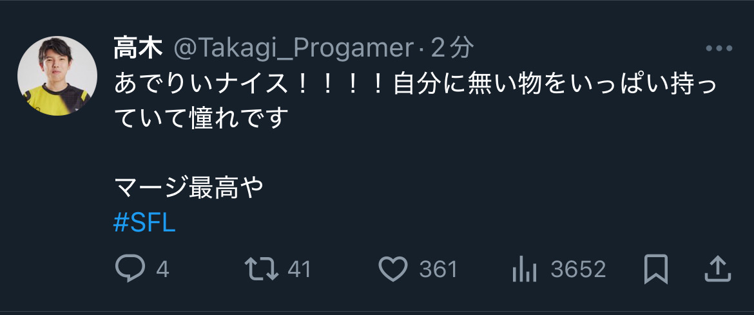Image resolution: width=754 pixels, height=315 pixels.
Task: Click the reply speech bubble icon
Action: 130,269
